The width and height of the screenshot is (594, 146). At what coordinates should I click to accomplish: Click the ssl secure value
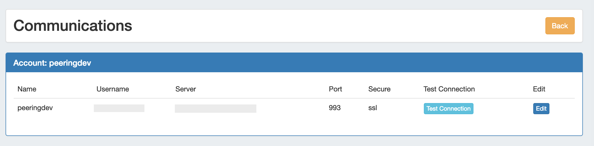(372, 108)
